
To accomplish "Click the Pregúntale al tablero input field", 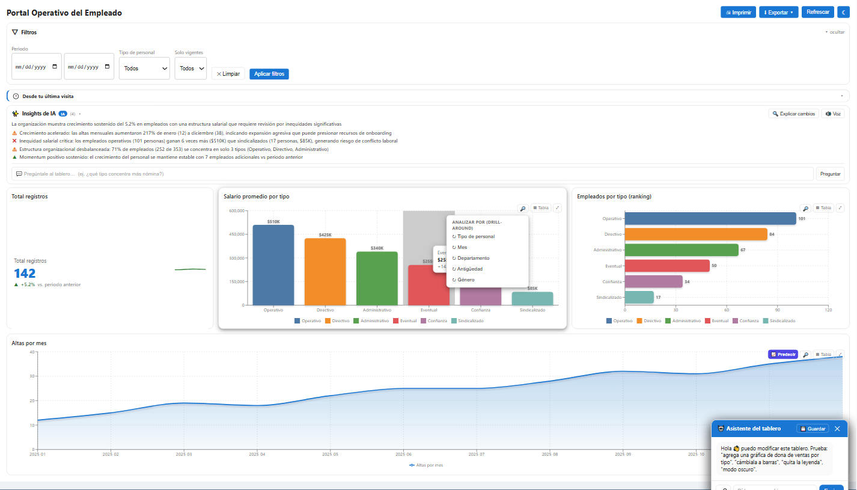I will (413, 174).
